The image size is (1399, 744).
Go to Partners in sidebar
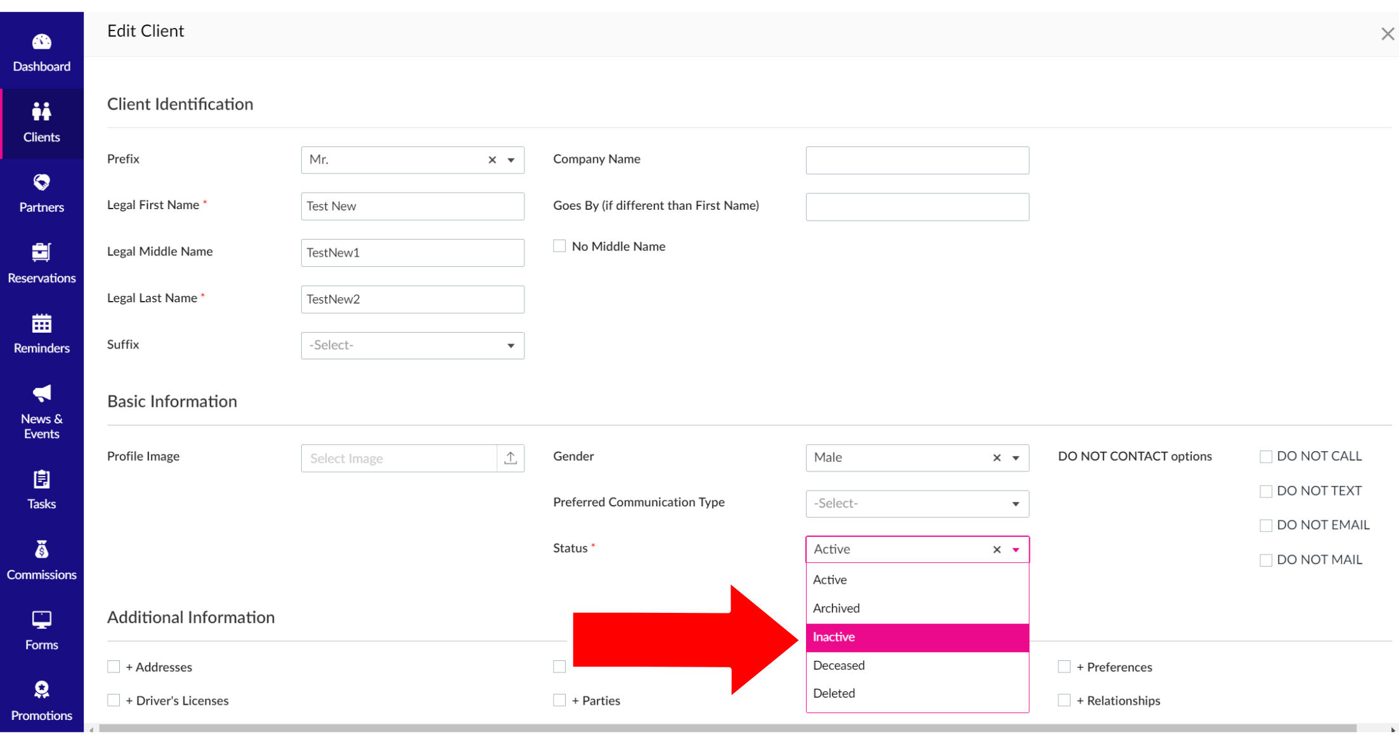[41, 193]
